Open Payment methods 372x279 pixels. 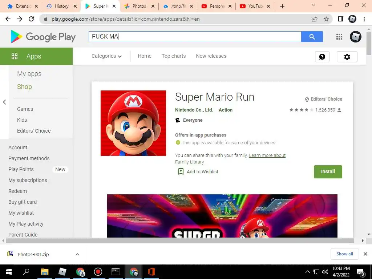(x=29, y=158)
